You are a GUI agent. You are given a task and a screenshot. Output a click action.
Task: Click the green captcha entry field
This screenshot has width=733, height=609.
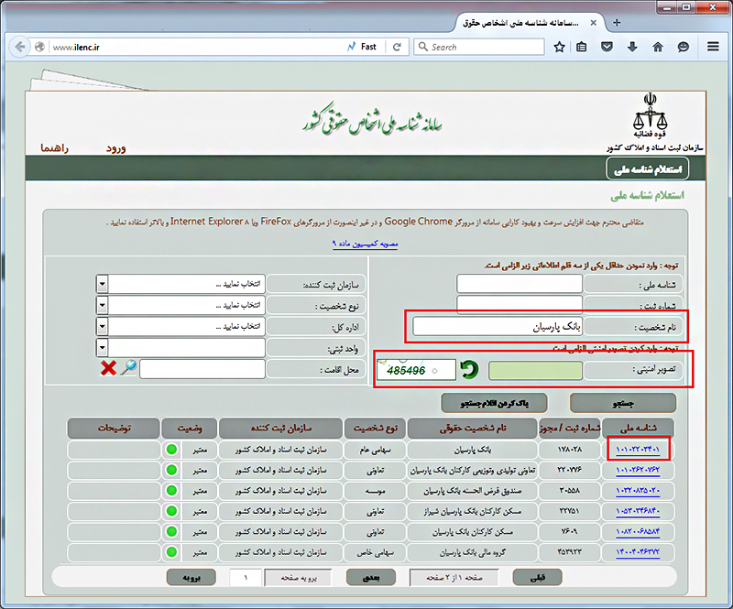coord(535,370)
